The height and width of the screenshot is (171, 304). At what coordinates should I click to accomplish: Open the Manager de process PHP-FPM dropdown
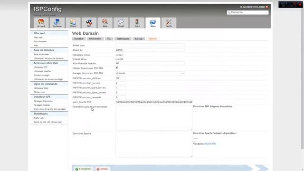150,73
